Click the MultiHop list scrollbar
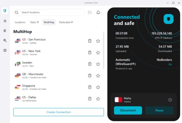The width and height of the screenshot is (182, 123). pos(103,50)
